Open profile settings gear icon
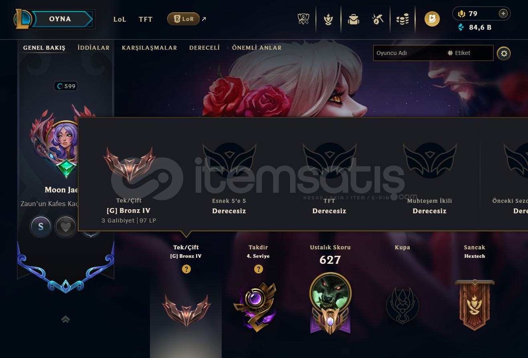 pos(504,53)
